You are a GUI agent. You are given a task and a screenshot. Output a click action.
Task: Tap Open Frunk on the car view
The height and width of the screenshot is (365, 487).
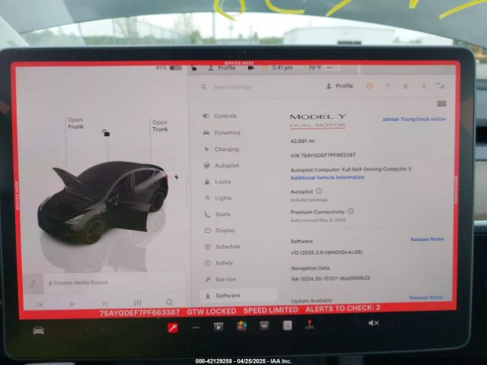coord(76,123)
